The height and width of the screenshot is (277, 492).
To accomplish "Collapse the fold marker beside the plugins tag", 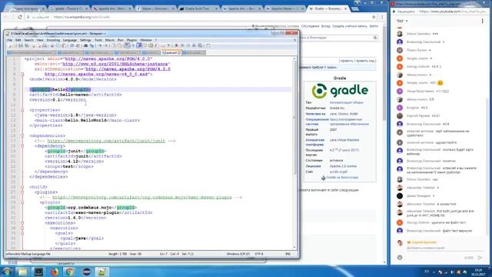I will (22, 192).
